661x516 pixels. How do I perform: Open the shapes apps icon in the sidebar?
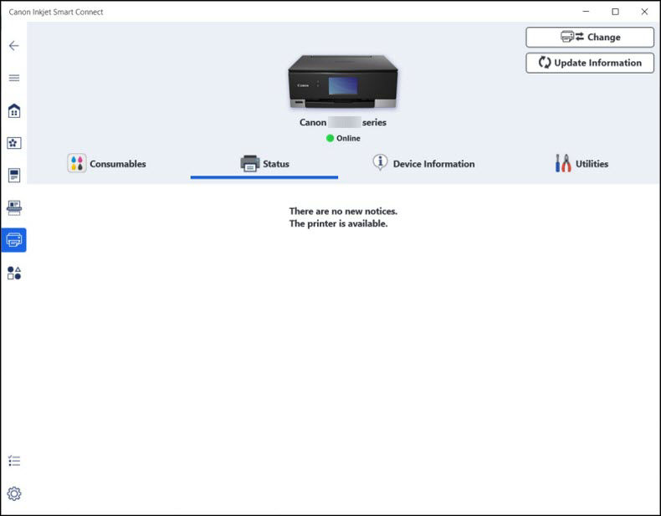click(13, 273)
